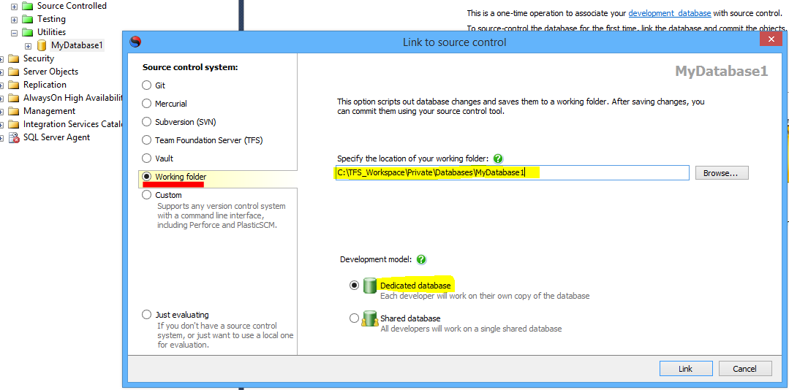Screen dimensions: 789x390
Task: Open the Security tree item
Action: pos(38,58)
